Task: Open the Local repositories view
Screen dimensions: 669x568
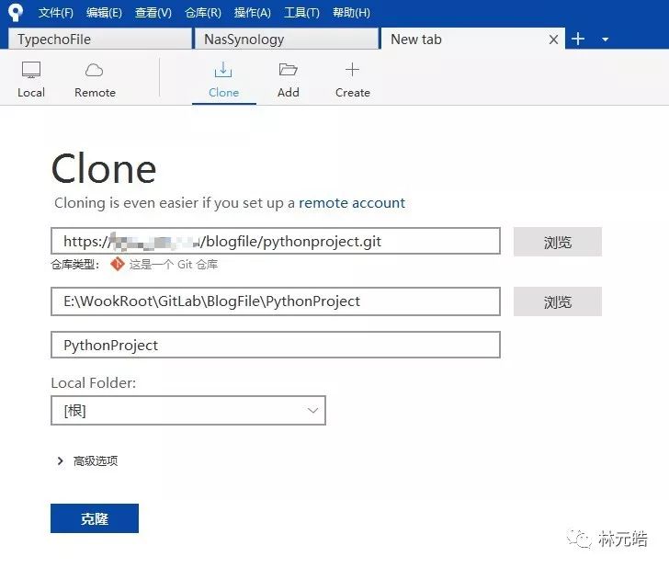Action: [31, 79]
